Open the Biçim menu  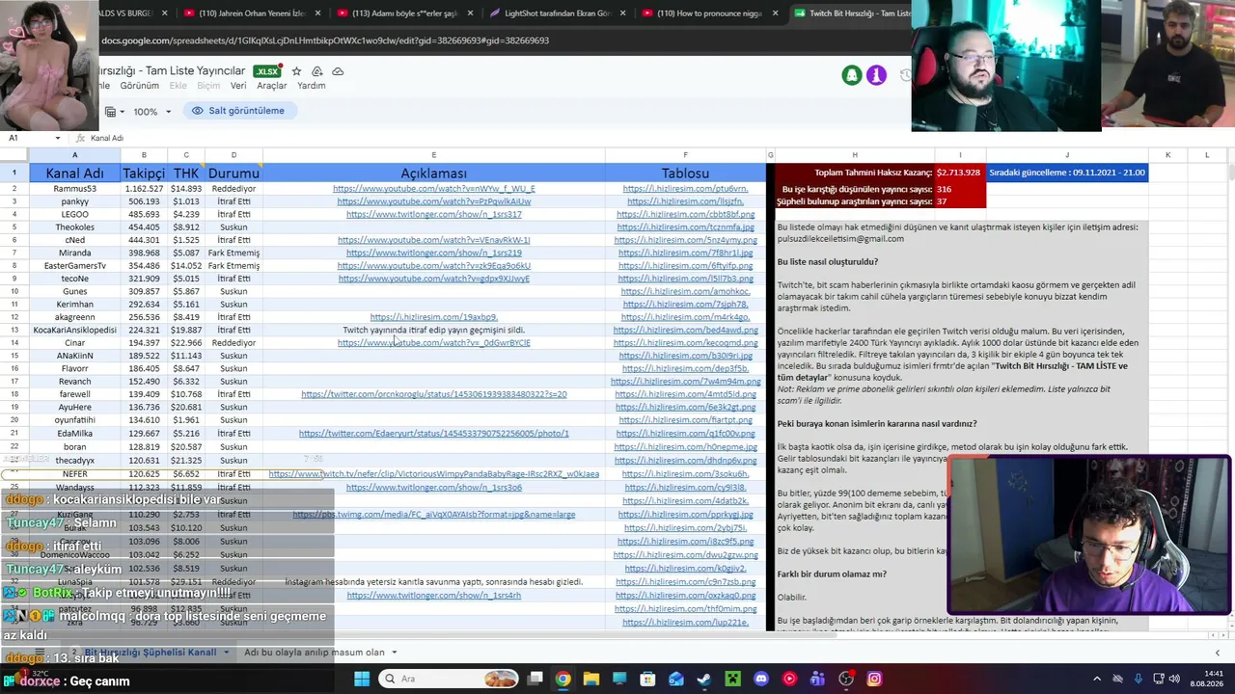208,86
